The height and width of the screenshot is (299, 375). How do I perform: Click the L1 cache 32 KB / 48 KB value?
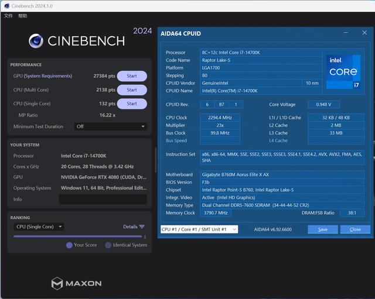tap(336, 118)
